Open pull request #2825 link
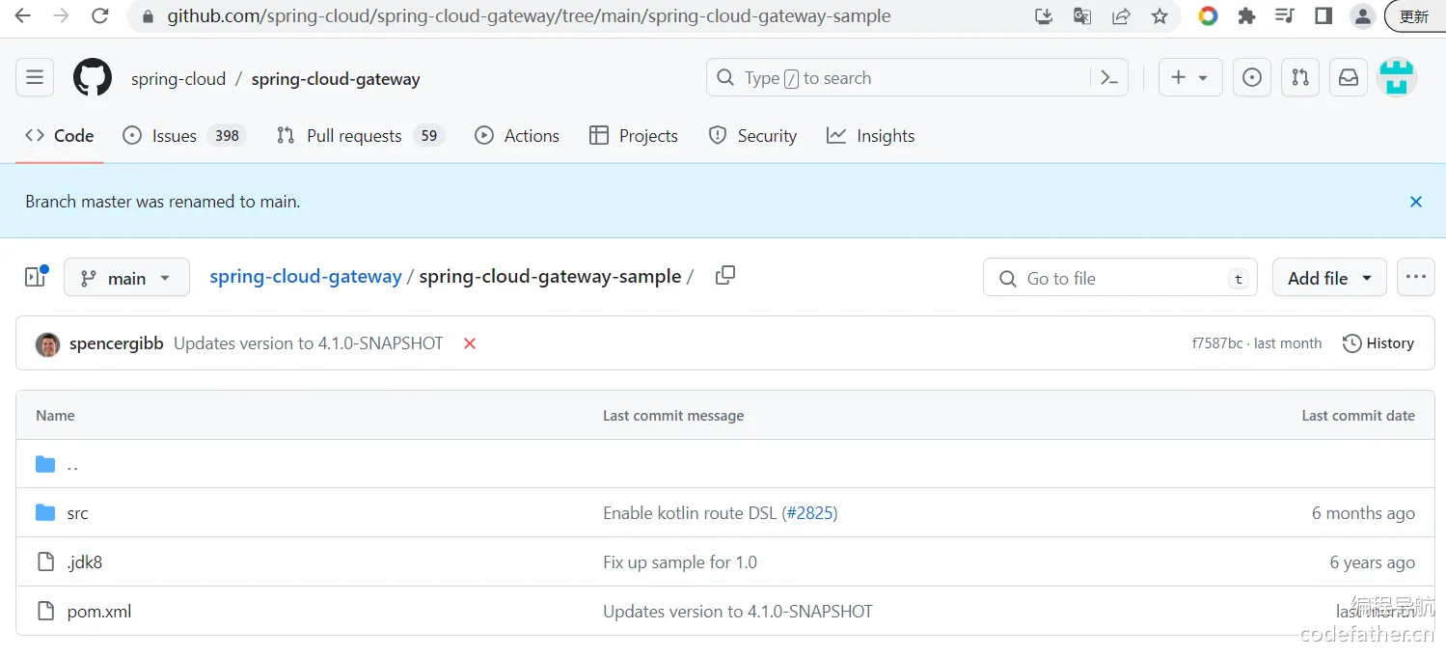 tap(809, 513)
